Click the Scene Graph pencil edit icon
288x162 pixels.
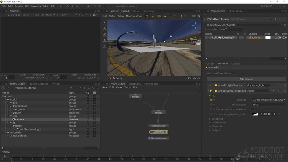coord(80,88)
